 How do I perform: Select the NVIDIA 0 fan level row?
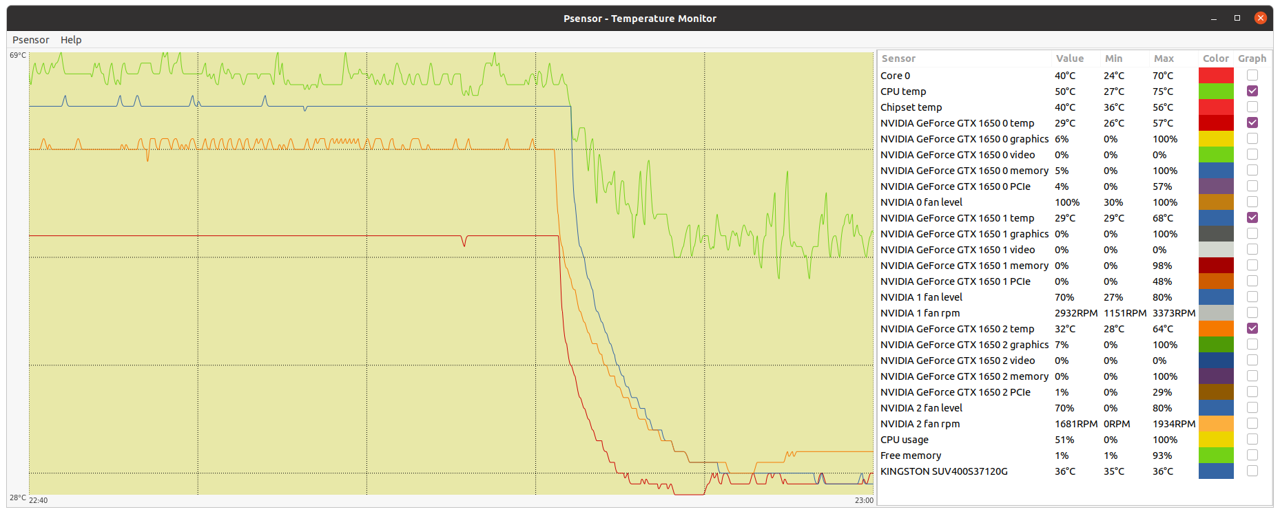click(x=921, y=202)
